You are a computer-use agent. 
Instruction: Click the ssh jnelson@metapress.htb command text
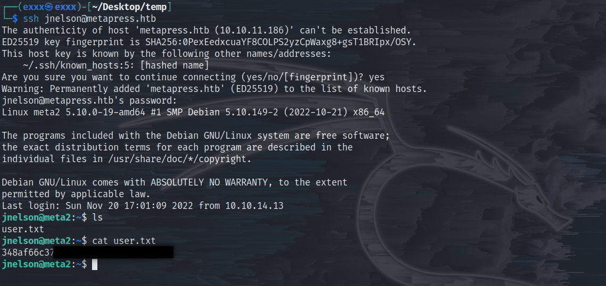tap(90, 19)
